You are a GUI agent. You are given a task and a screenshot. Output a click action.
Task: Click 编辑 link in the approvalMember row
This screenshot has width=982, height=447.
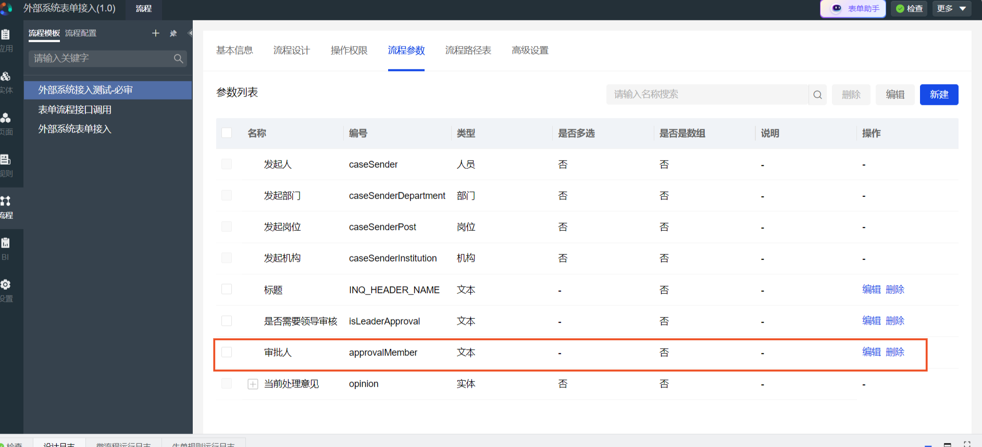pyautogui.click(x=871, y=352)
